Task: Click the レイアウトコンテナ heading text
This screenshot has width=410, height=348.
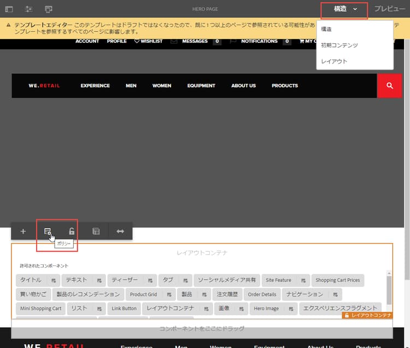Action: click(x=202, y=253)
